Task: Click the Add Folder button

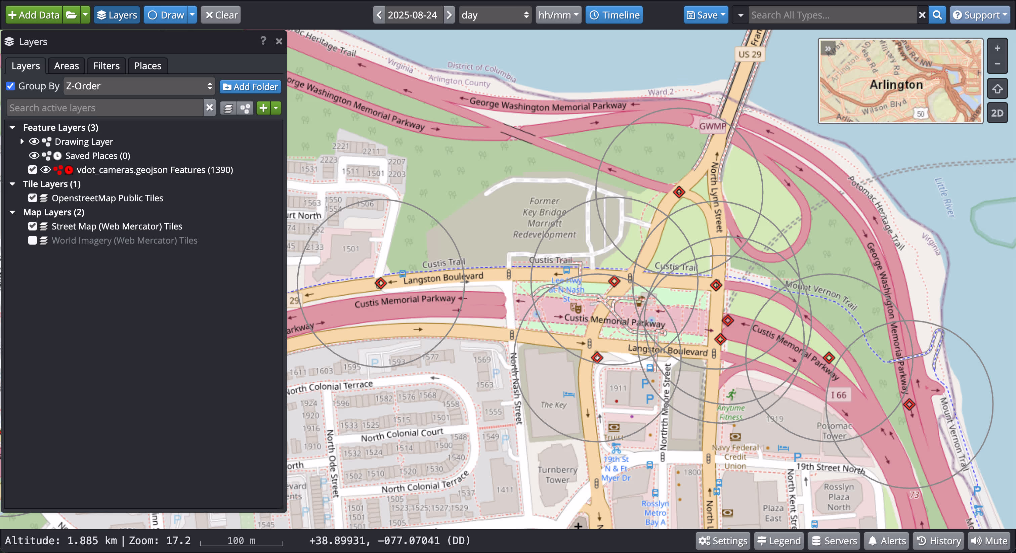Action: [250, 86]
